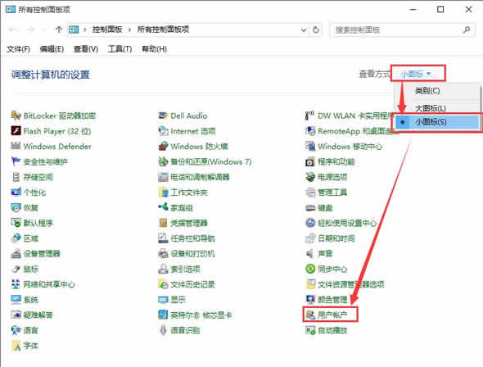The image size is (483, 367).
Task: Open the 帮助(H) menu
Action: click(154, 48)
